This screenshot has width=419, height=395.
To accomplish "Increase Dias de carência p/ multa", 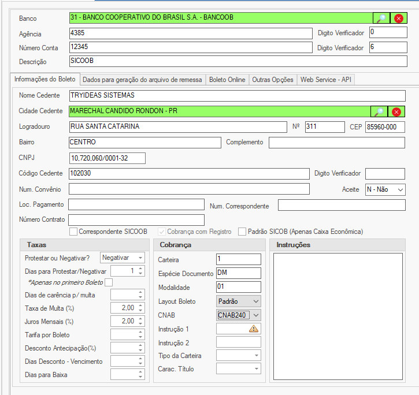I will (140, 292).
